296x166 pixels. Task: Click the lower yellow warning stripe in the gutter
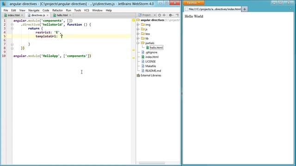point(134,58)
